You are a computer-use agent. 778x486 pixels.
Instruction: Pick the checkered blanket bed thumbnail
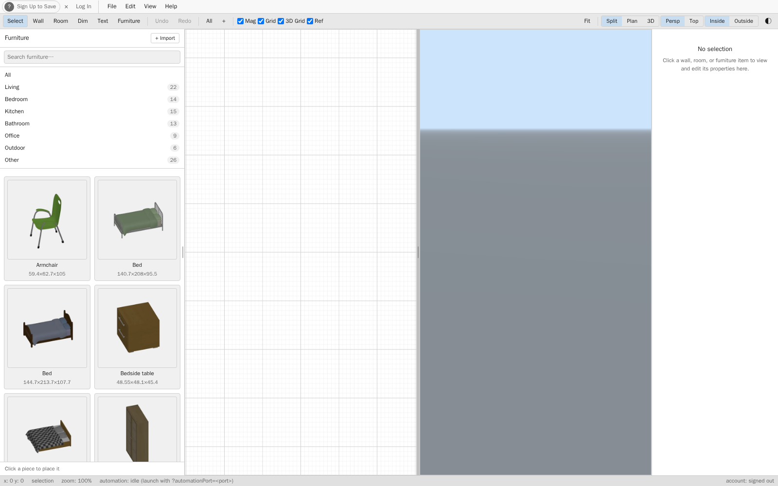pos(47,430)
